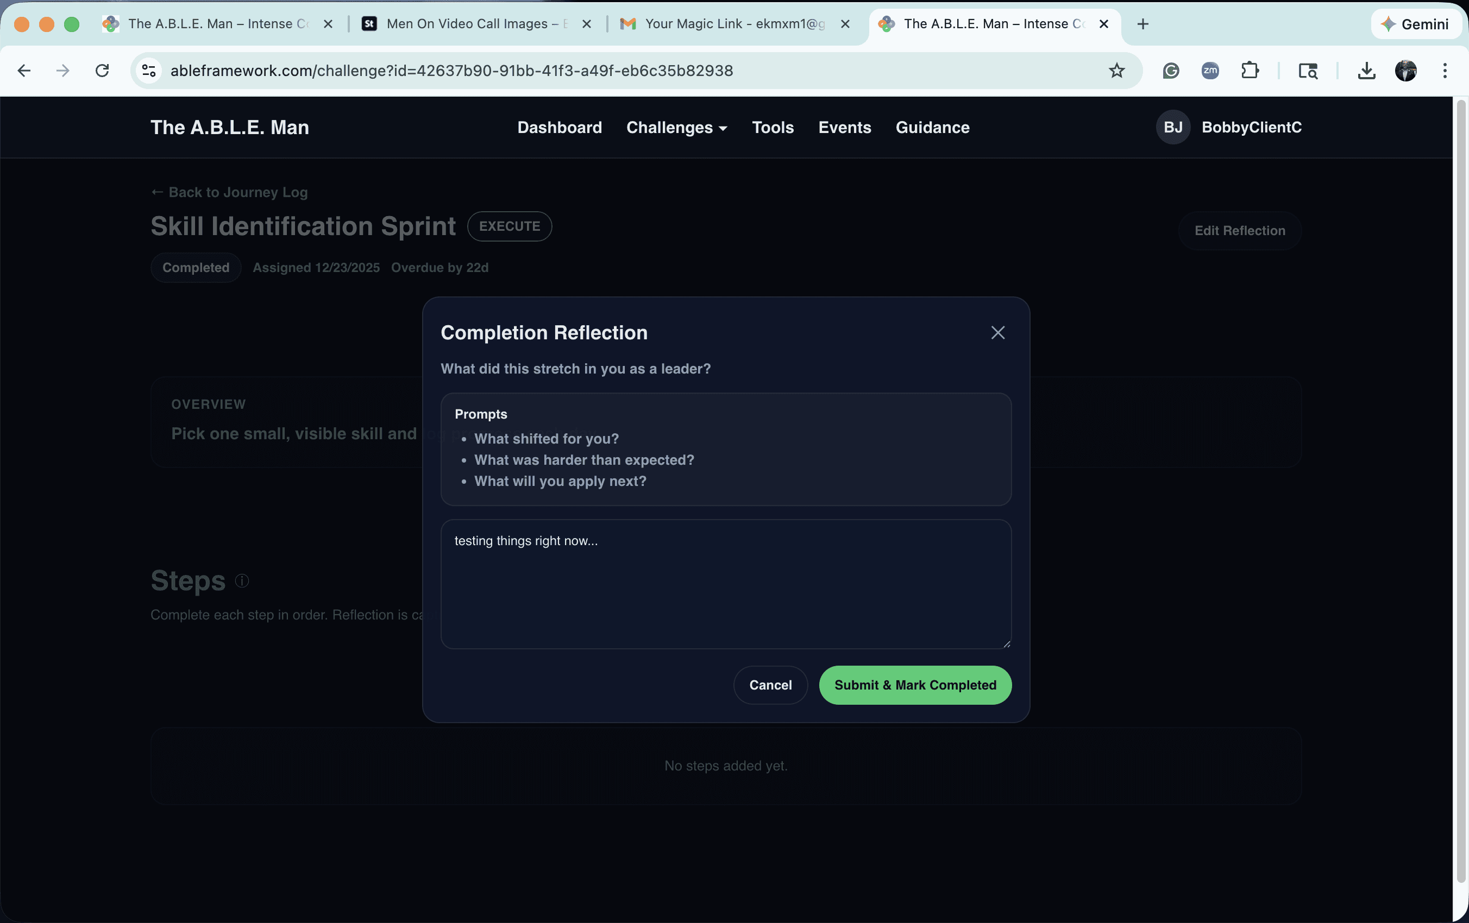Close the Completion Reflection dialog
Image resolution: width=1469 pixels, height=923 pixels.
coord(997,332)
